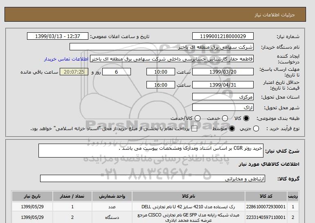Click the unit cell دستگاه in row 2
The height and width of the screenshot is (223, 315).
[x=112, y=217]
